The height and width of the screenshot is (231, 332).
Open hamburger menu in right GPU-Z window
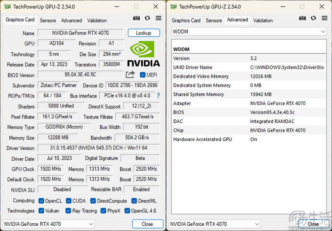pyautogui.click(x=324, y=18)
